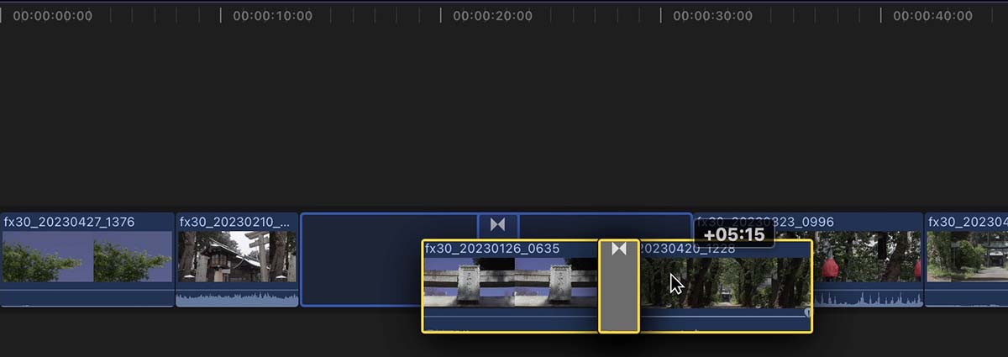Click the left part of the blue gap placeholder
1008x357 pixels.
pyautogui.click(x=362, y=260)
